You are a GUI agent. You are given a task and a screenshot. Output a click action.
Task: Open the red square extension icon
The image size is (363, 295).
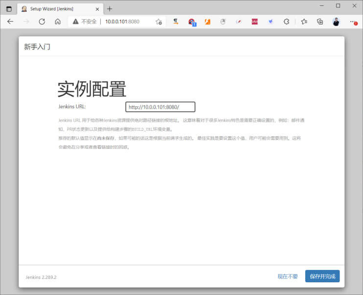[x=255, y=22]
